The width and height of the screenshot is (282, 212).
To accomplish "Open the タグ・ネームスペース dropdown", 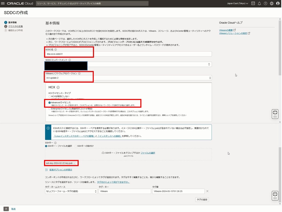I will tap(71, 191).
